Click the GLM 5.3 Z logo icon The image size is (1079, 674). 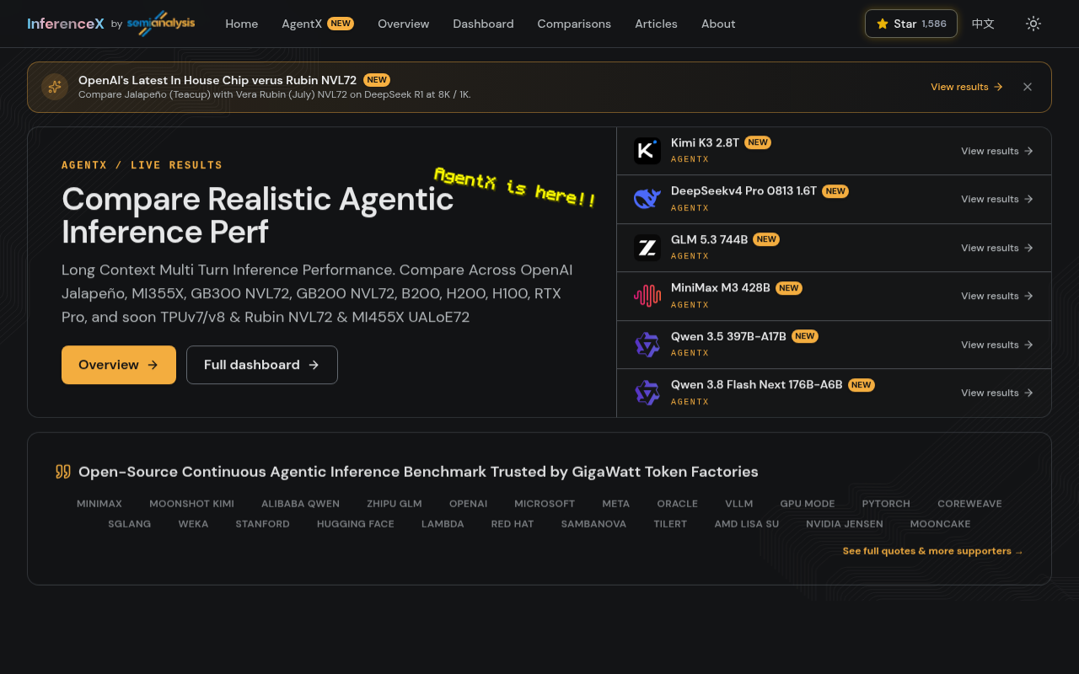647,248
